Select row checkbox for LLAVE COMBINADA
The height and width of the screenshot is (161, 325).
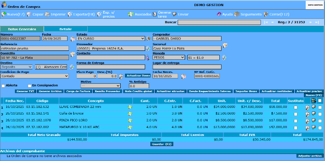pos(320,107)
